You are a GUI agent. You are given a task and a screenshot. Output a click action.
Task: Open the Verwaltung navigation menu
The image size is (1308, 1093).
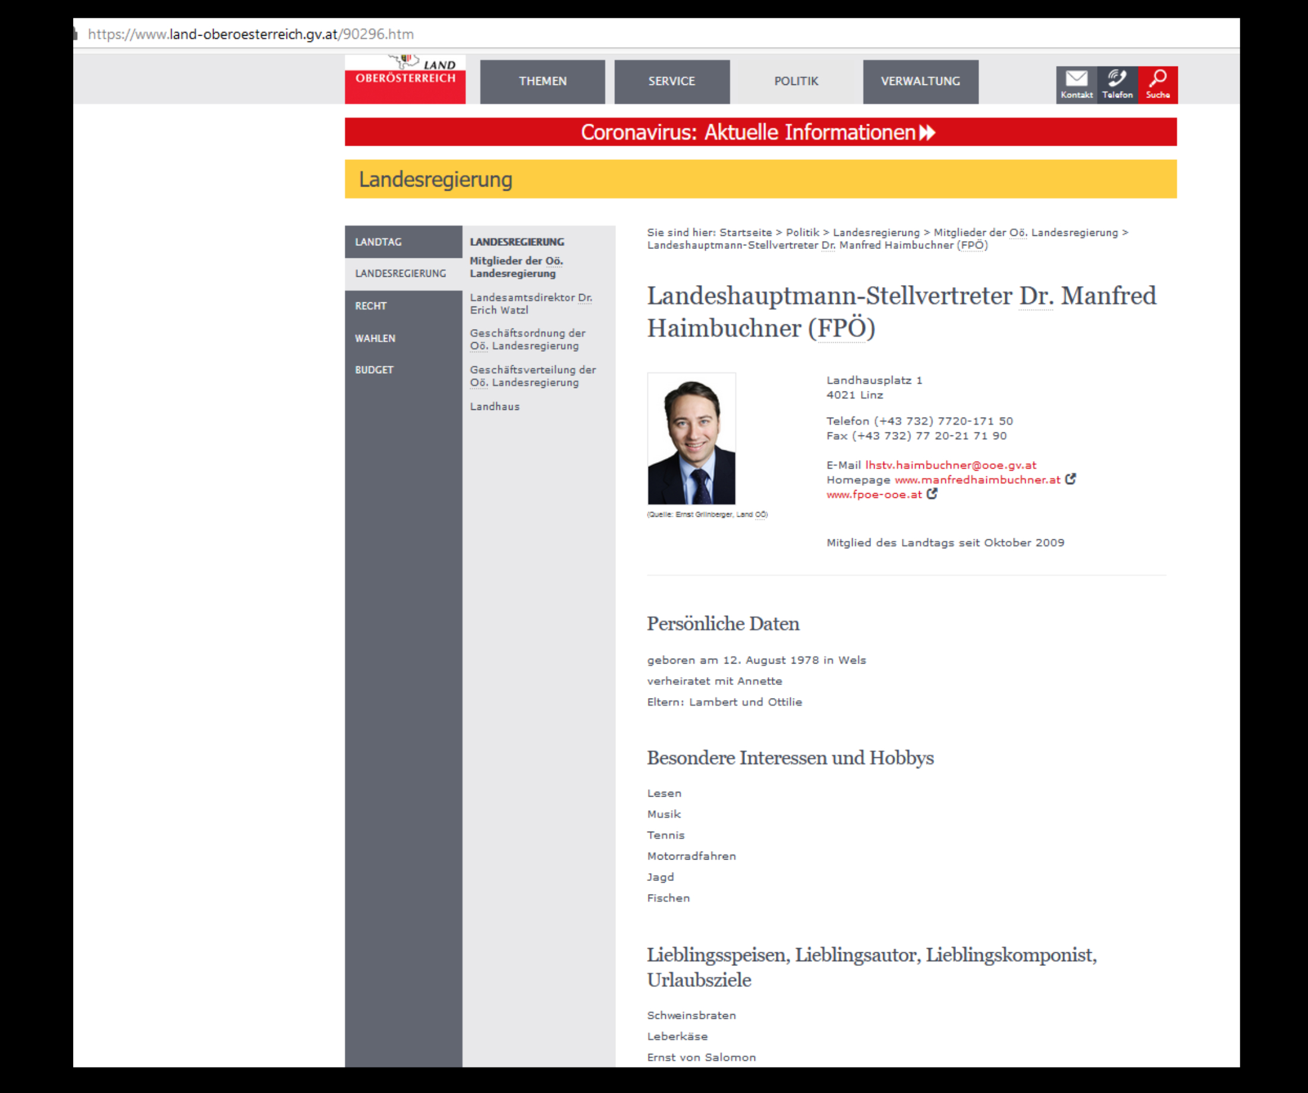(920, 81)
